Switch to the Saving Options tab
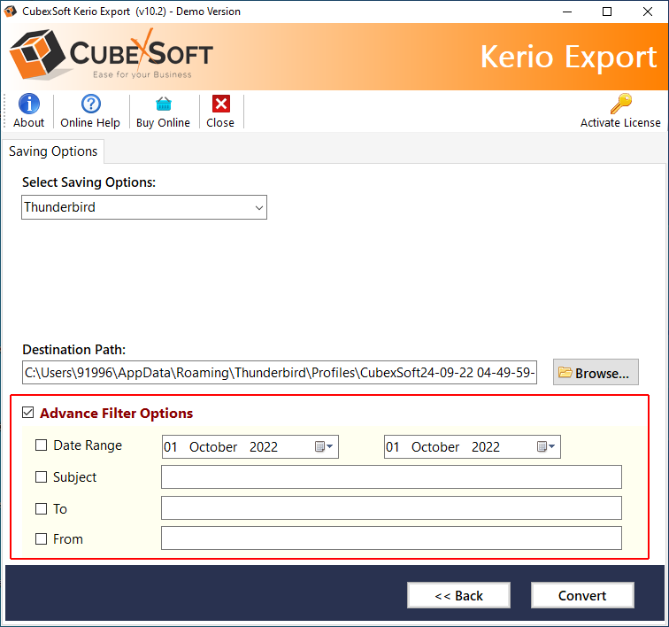 tap(53, 151)
